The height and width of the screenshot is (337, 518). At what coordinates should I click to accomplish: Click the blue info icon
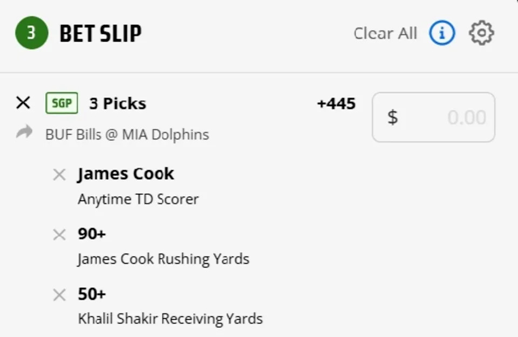click(442, 33)
